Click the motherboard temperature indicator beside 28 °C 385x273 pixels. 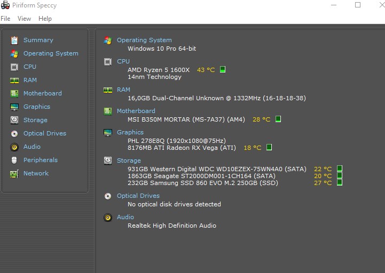pyautogui.click(x=278, y=119)
